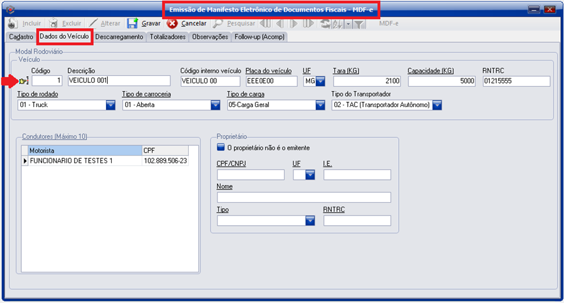This screenshot has width=564, height=303.
Task: Open the Totalizadores tab
Action: point(168,37)
